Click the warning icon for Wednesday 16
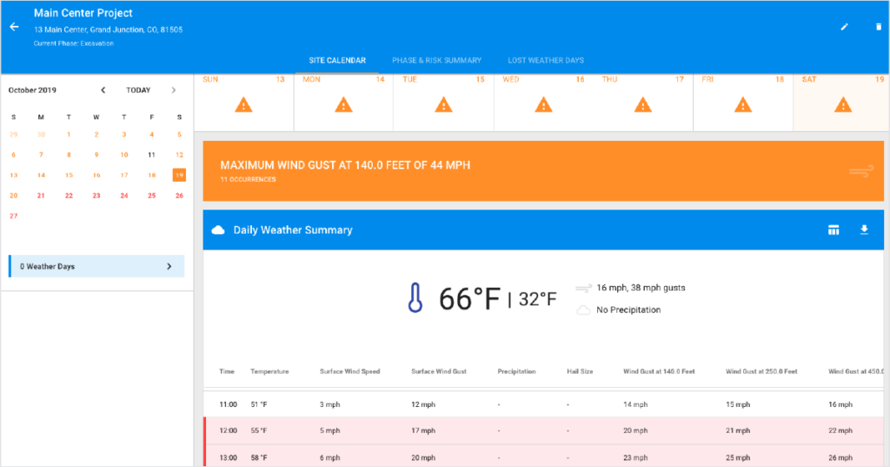This screenshot has width=890, height=467. [543, 104]
